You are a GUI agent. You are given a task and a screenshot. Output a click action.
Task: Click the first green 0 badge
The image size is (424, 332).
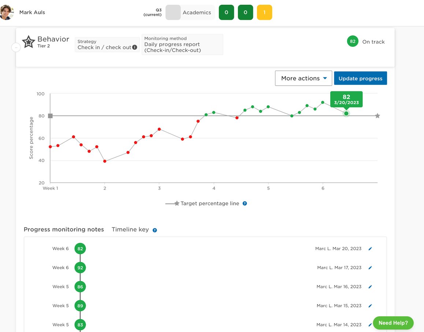tap(226, 12)
